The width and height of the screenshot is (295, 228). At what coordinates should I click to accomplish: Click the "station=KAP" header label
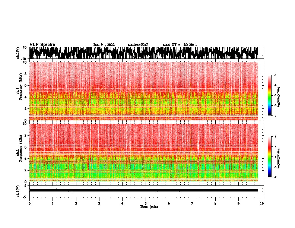click(138, 45)
